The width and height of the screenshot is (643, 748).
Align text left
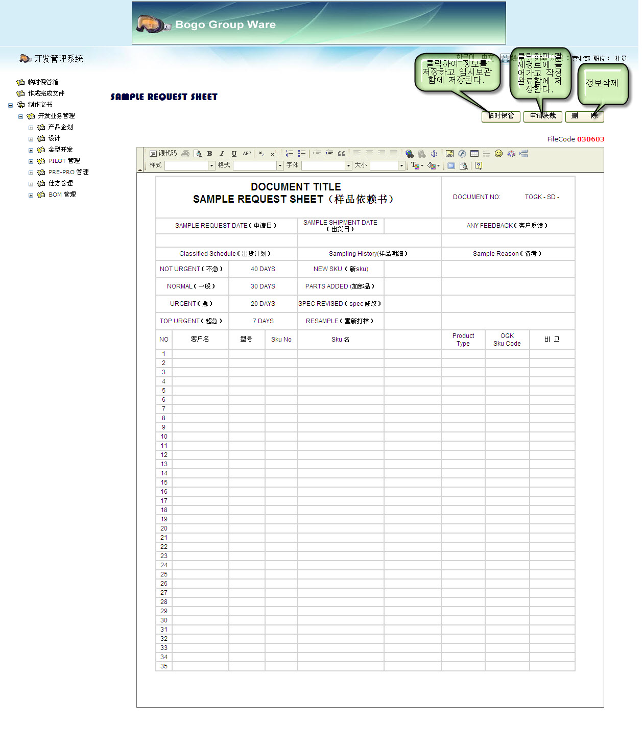(x=357, y=154)
